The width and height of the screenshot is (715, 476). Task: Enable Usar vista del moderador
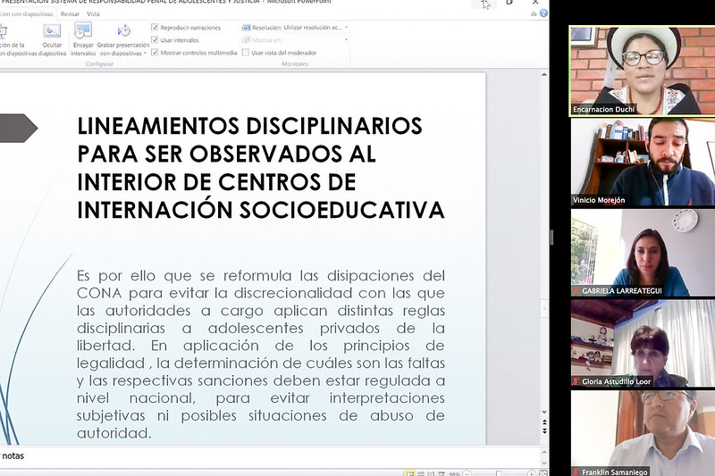(245, 53)
